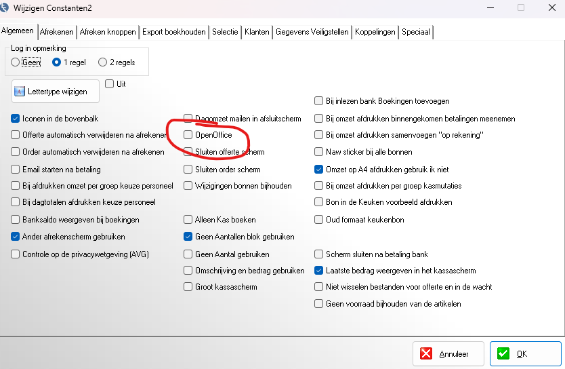Check Groot kassascherm option
The width and height of the screenshot is (565, 369).
[188, 287]
